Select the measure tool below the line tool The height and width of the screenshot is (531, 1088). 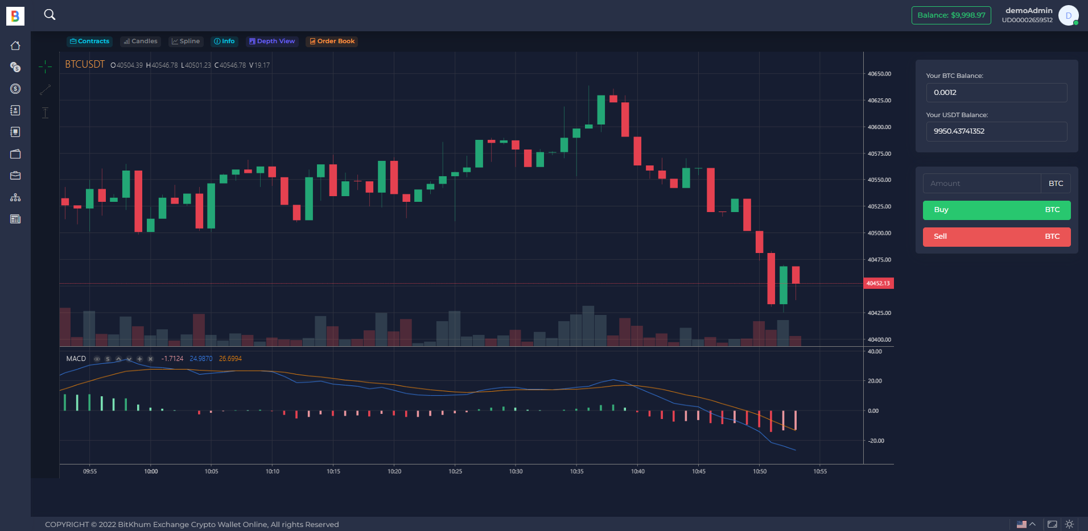(x=45, y=113)
